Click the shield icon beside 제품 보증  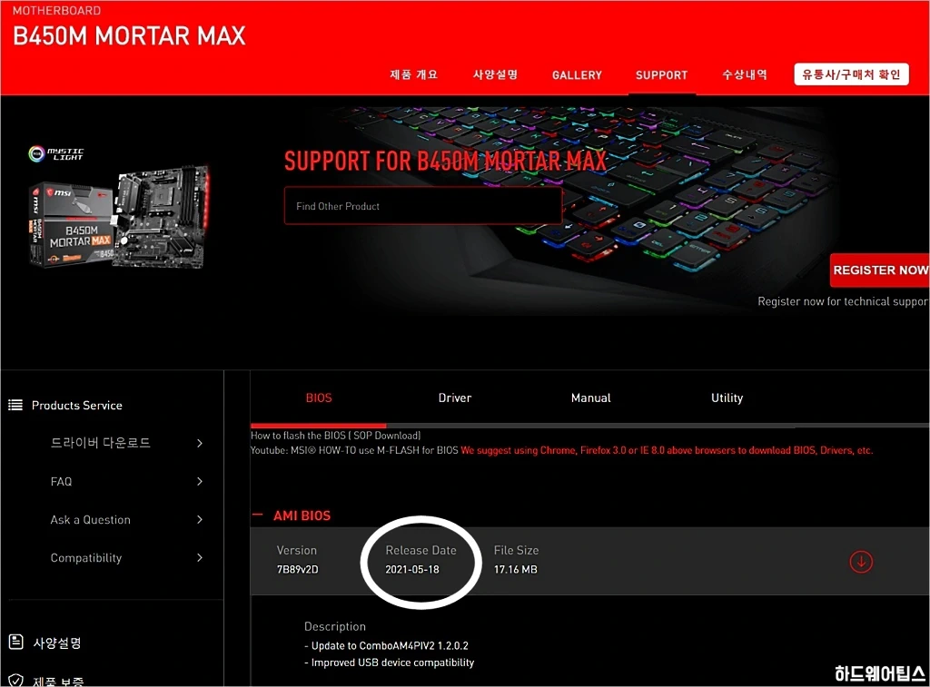(15, 680)
